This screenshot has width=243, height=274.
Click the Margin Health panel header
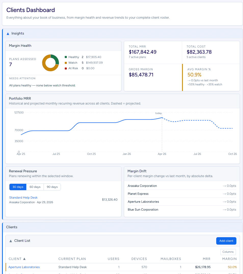pos(20,45)
